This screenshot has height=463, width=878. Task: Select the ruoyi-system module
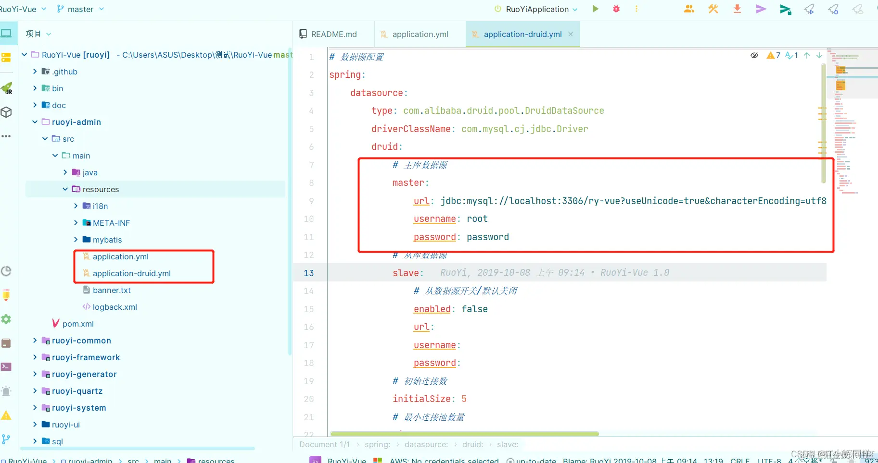click(79, 408)
